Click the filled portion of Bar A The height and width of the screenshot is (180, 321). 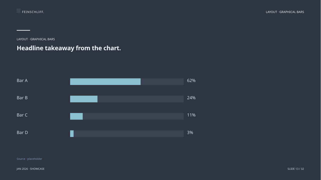tap(105, 81)
